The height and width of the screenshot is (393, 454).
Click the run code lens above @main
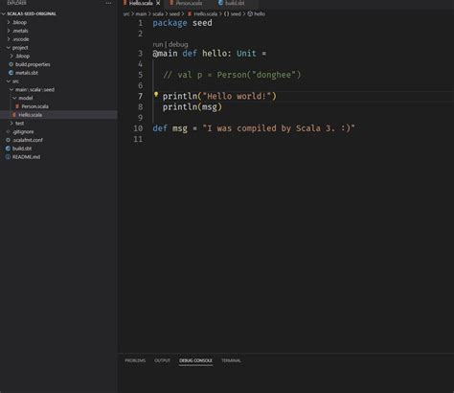(158, 44)
